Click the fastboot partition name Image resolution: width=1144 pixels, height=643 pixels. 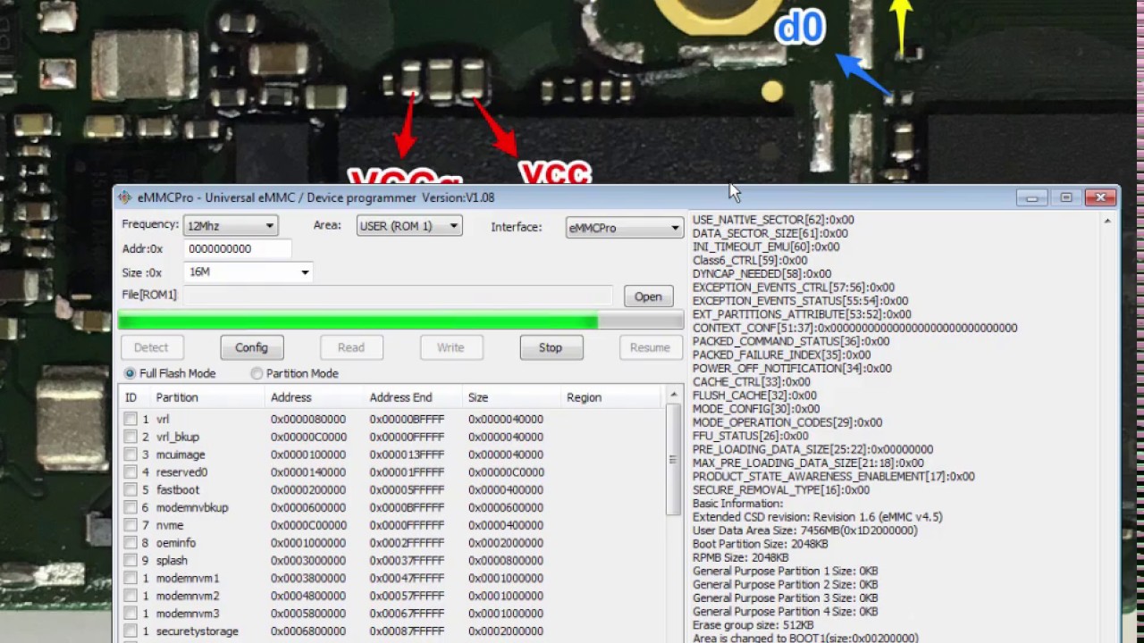(x=178, y=489)
